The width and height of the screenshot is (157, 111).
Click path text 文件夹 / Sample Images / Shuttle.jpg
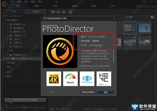100,109
